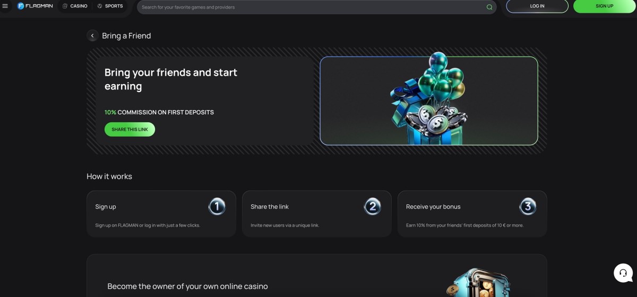This screenshot has height=297, width=637.
Task: Click the safe with coins illustration
Action: pos(478,283)
